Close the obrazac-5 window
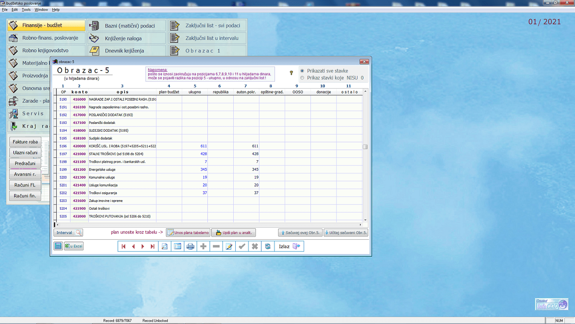Screen dimensions: 575x324 coord(364,62)
